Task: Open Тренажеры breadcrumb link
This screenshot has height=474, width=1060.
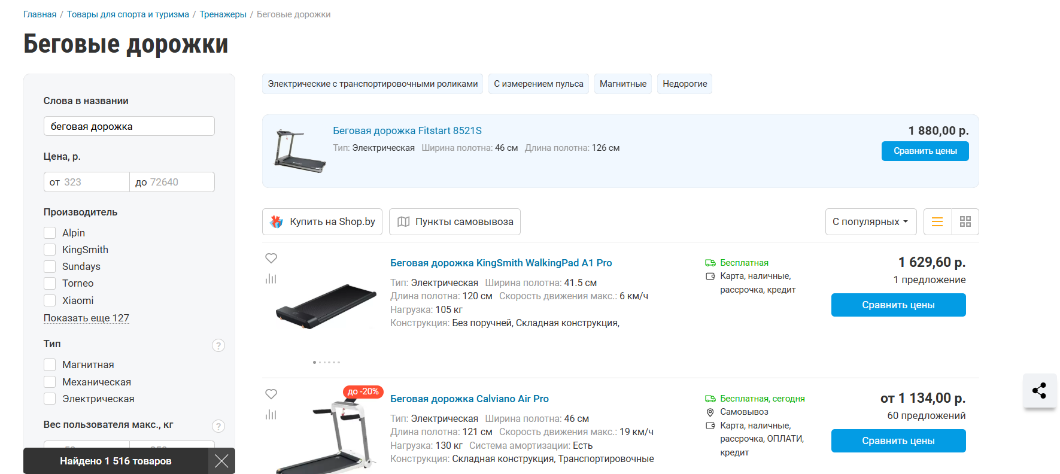Action: coord(223,14)
